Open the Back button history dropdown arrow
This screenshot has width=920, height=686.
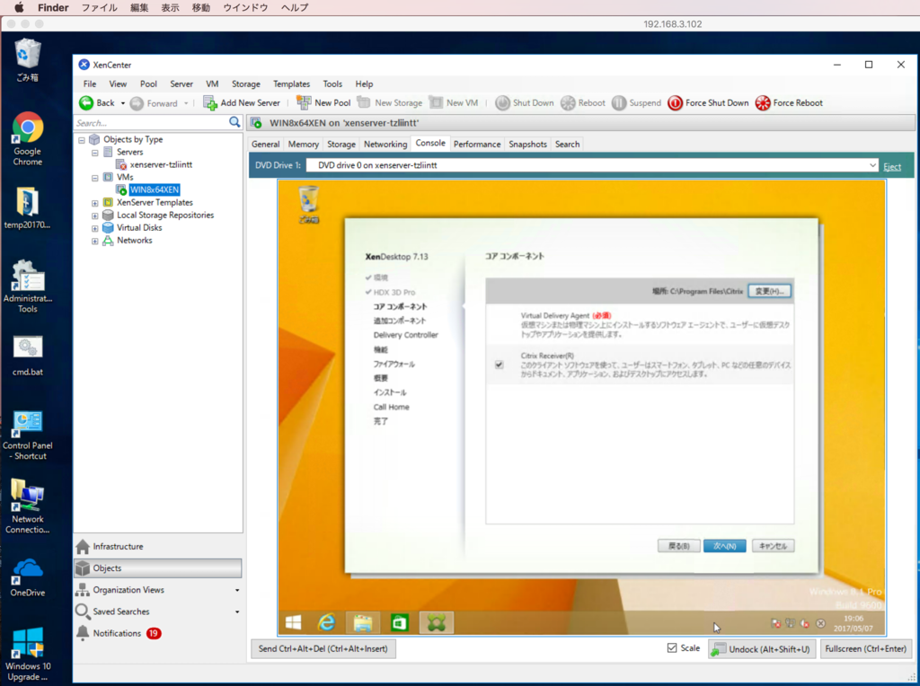(x=122, y=103)
